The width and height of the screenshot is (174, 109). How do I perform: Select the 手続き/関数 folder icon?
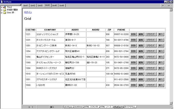[x=5, y=10]
